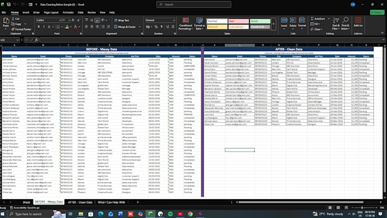Toggle Bold formatting
The image size is (387, 218).
pyautogui.click(x=39, y=27)
